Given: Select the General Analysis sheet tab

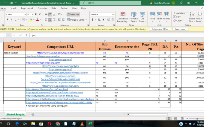Looking at the screenshot, I should pos(16,114).
